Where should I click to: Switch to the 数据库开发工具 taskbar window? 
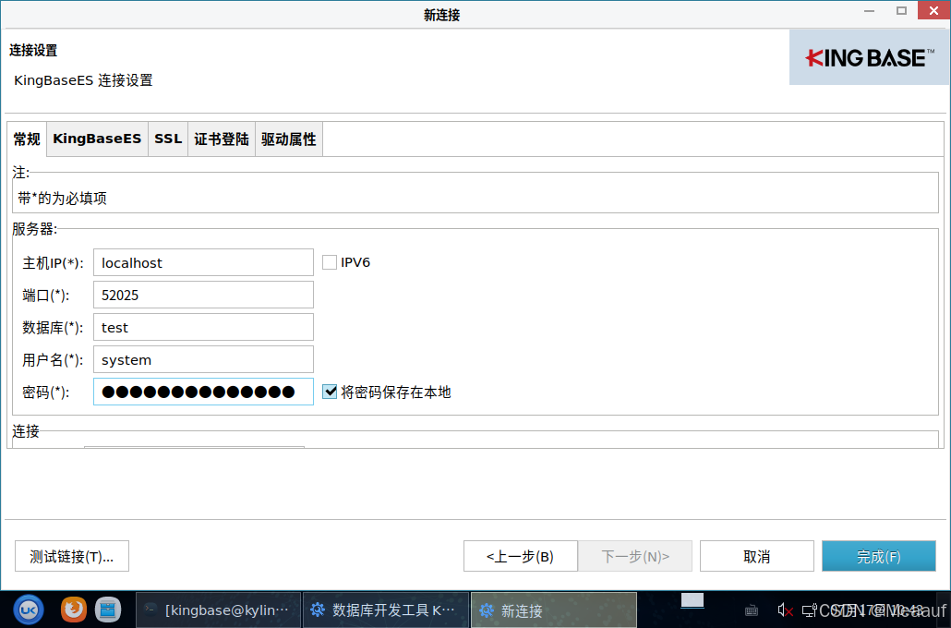tap(386, 610)
